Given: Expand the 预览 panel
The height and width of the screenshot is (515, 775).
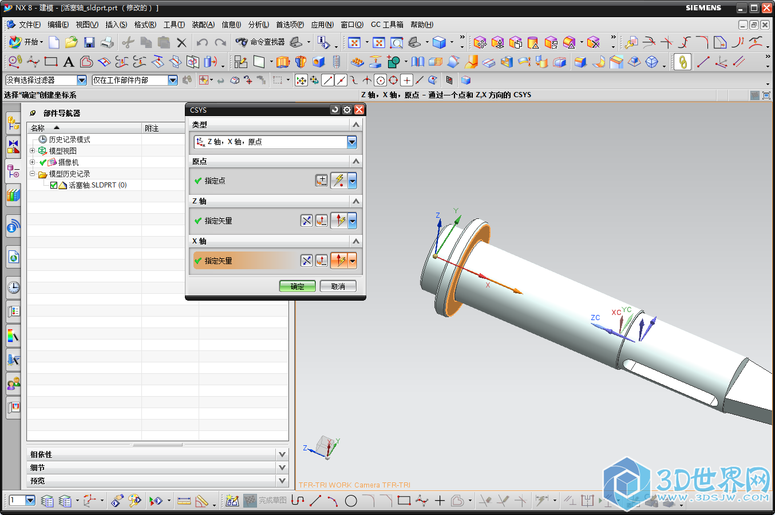Looking at the screenshot, I should pyautogui.click(x=282, y=481).
